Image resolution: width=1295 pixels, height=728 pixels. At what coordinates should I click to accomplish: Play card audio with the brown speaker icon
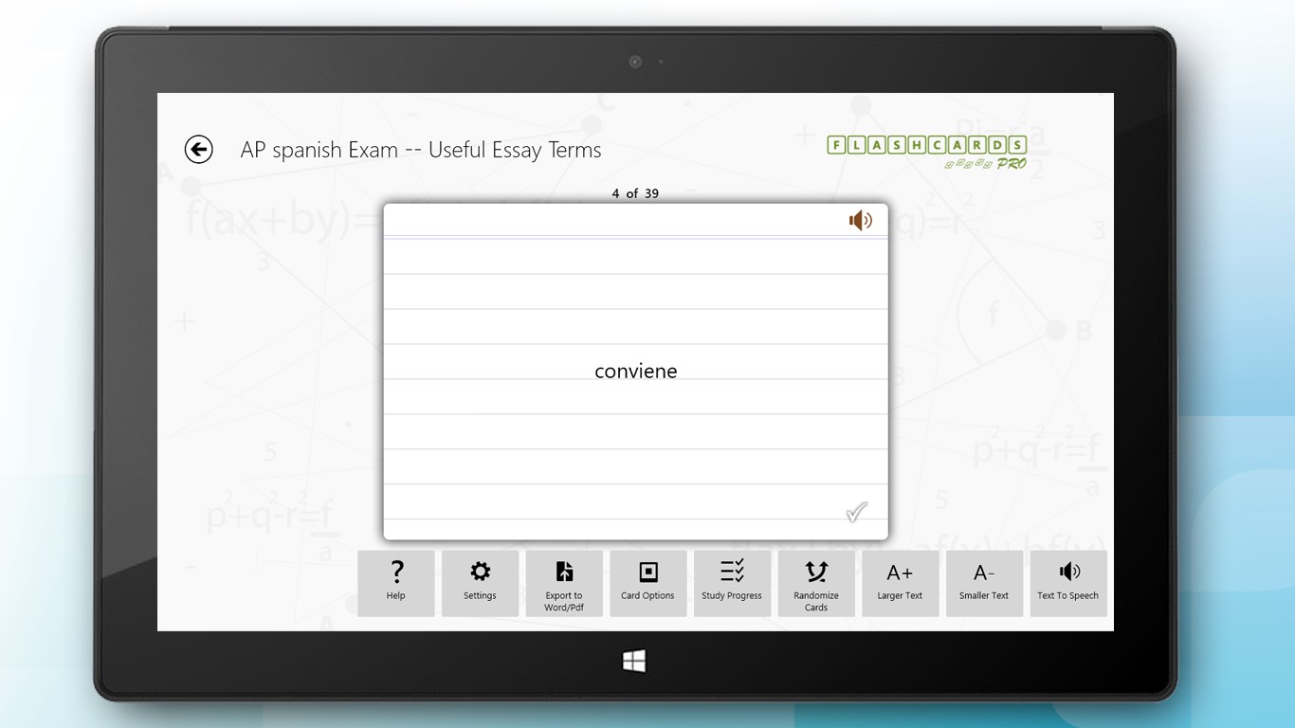pyautogui.click(x=860, y=221)
